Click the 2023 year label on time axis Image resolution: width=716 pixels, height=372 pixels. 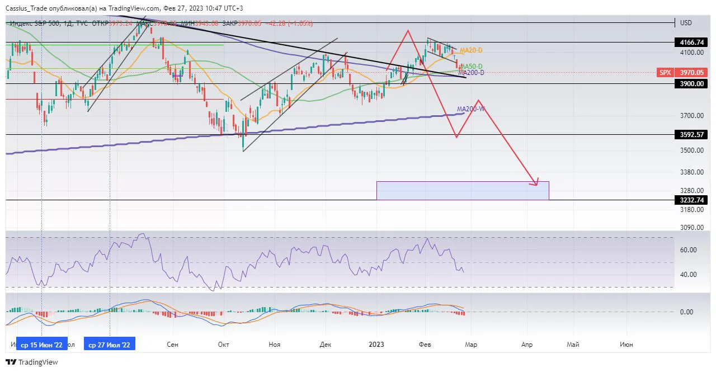tap(376, 345)
